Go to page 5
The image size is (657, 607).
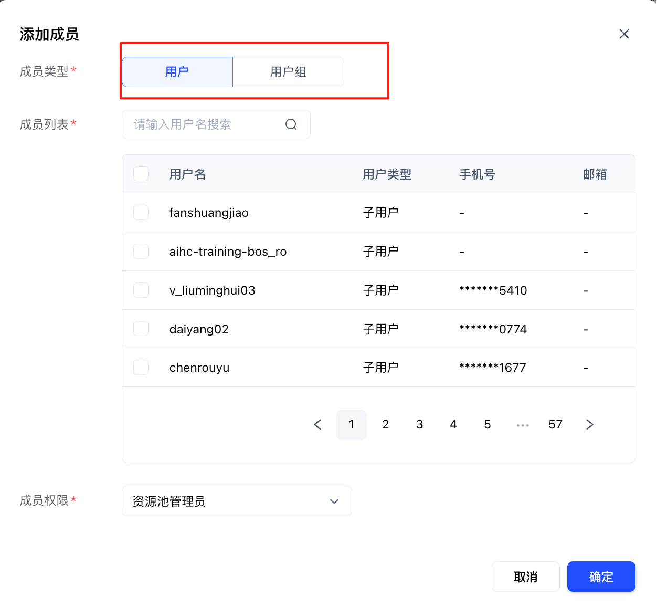[488, 425]
